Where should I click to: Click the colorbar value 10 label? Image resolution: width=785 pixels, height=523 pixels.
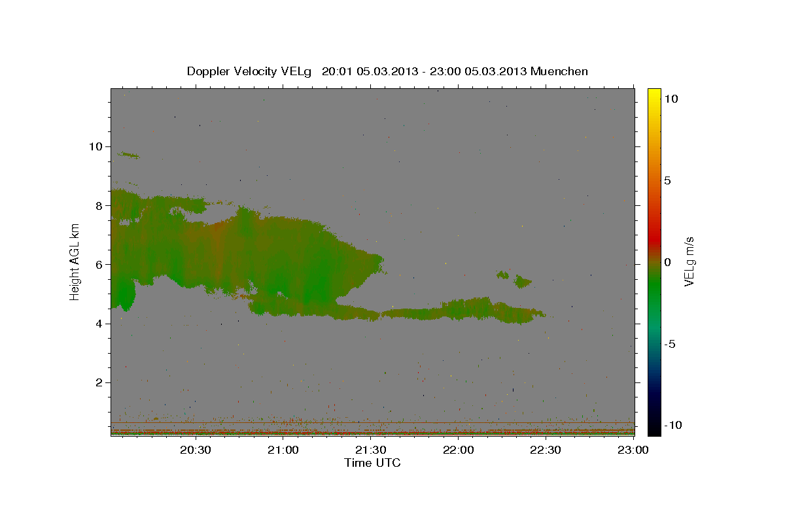(671, 98)
